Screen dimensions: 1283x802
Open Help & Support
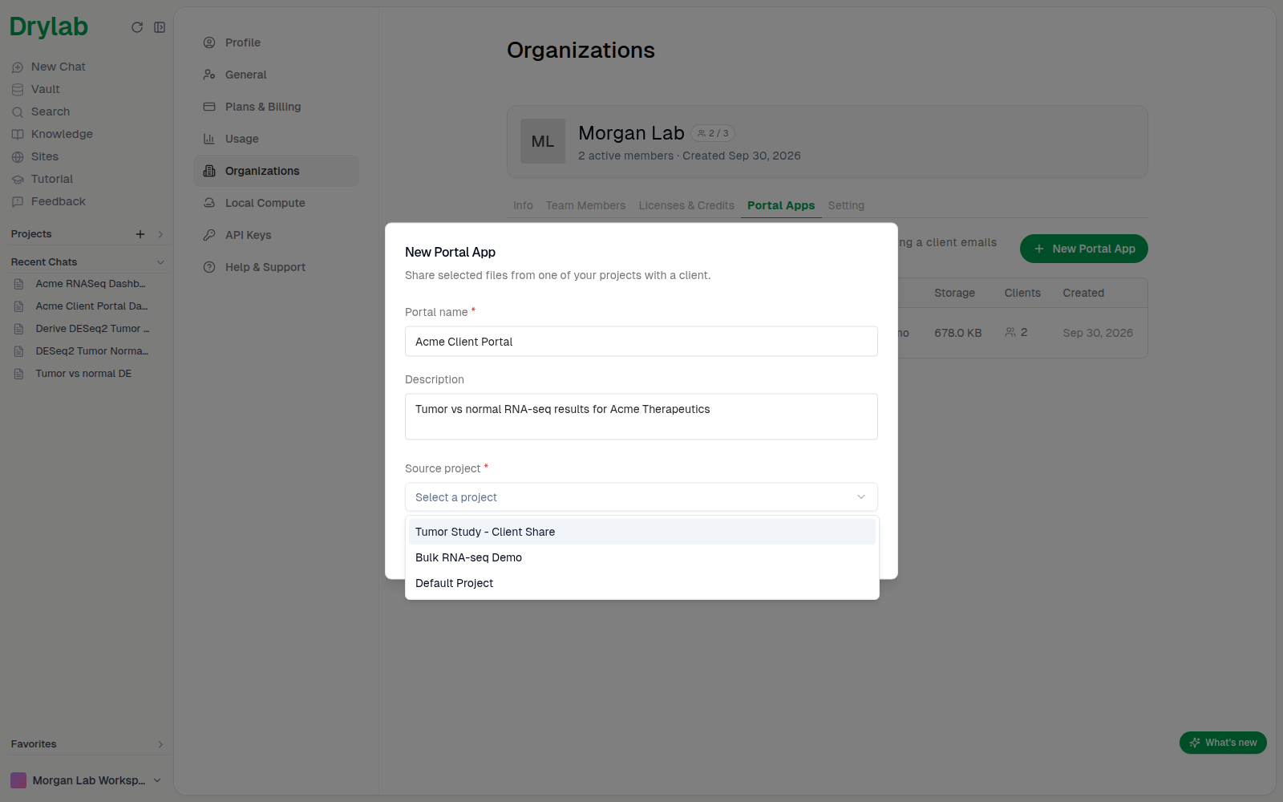click(x=276, y=267)
